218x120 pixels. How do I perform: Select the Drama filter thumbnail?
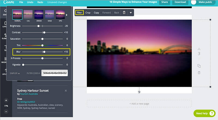point(39,14)
